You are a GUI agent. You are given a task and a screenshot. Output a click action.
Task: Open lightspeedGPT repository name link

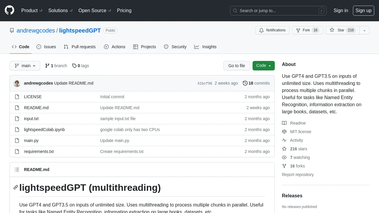[80, 30]
